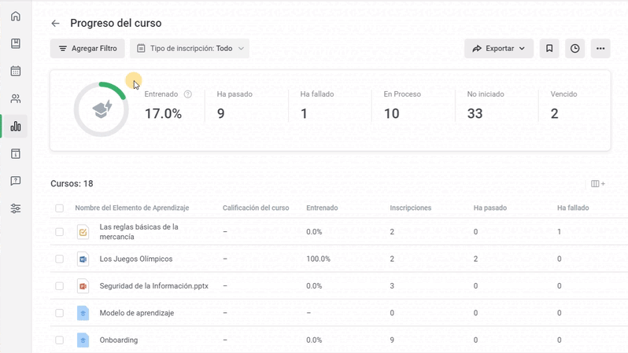The height and width of the screenshot is (353, 628).
Task: Open Tipo de inscripción: Todo dropdown
Action: (190, 49)
